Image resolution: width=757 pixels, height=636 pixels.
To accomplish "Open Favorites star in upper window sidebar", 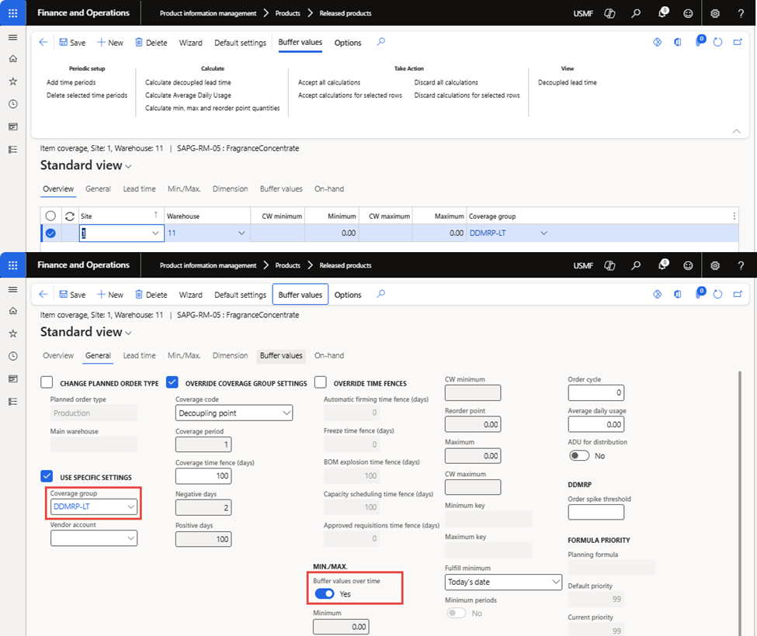I will tap(13, 81).
